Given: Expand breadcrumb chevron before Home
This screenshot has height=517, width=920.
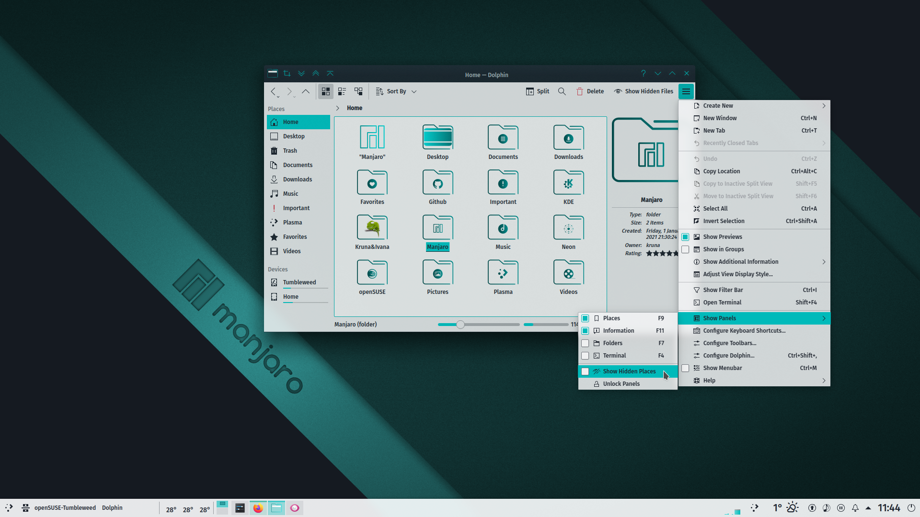Looking at the screenshot, I should (337, 108).
